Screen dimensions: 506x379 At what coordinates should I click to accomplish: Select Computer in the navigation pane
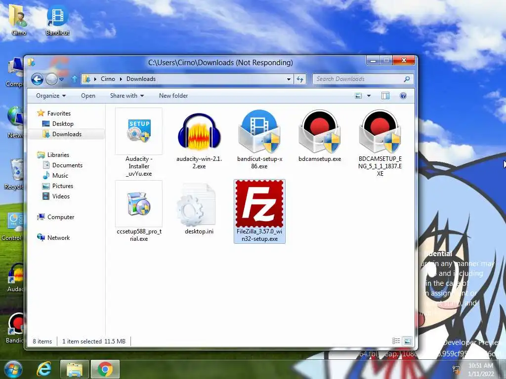coord(61,217)
